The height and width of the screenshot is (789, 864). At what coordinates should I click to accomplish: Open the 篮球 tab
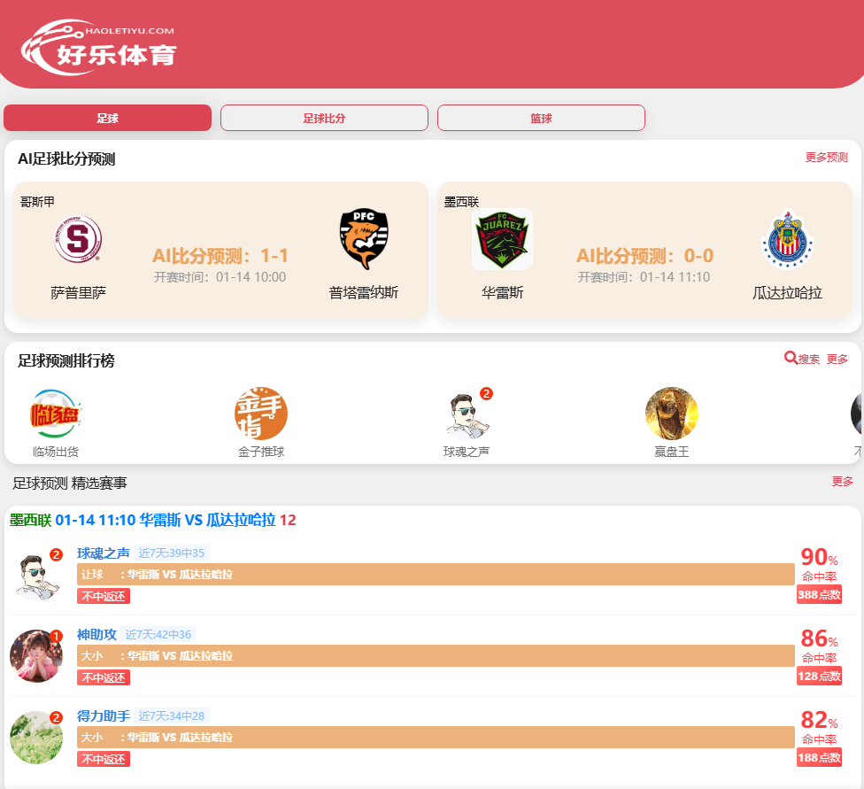541,118
